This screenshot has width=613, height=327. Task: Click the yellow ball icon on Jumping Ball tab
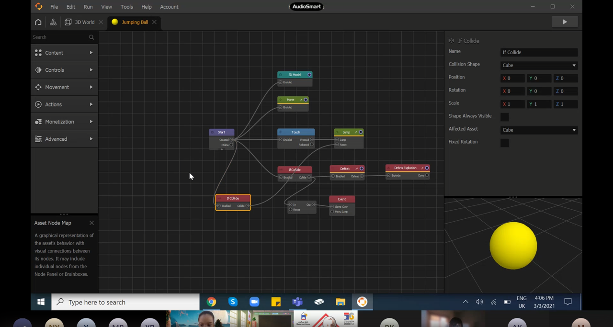tap(115, 22)
